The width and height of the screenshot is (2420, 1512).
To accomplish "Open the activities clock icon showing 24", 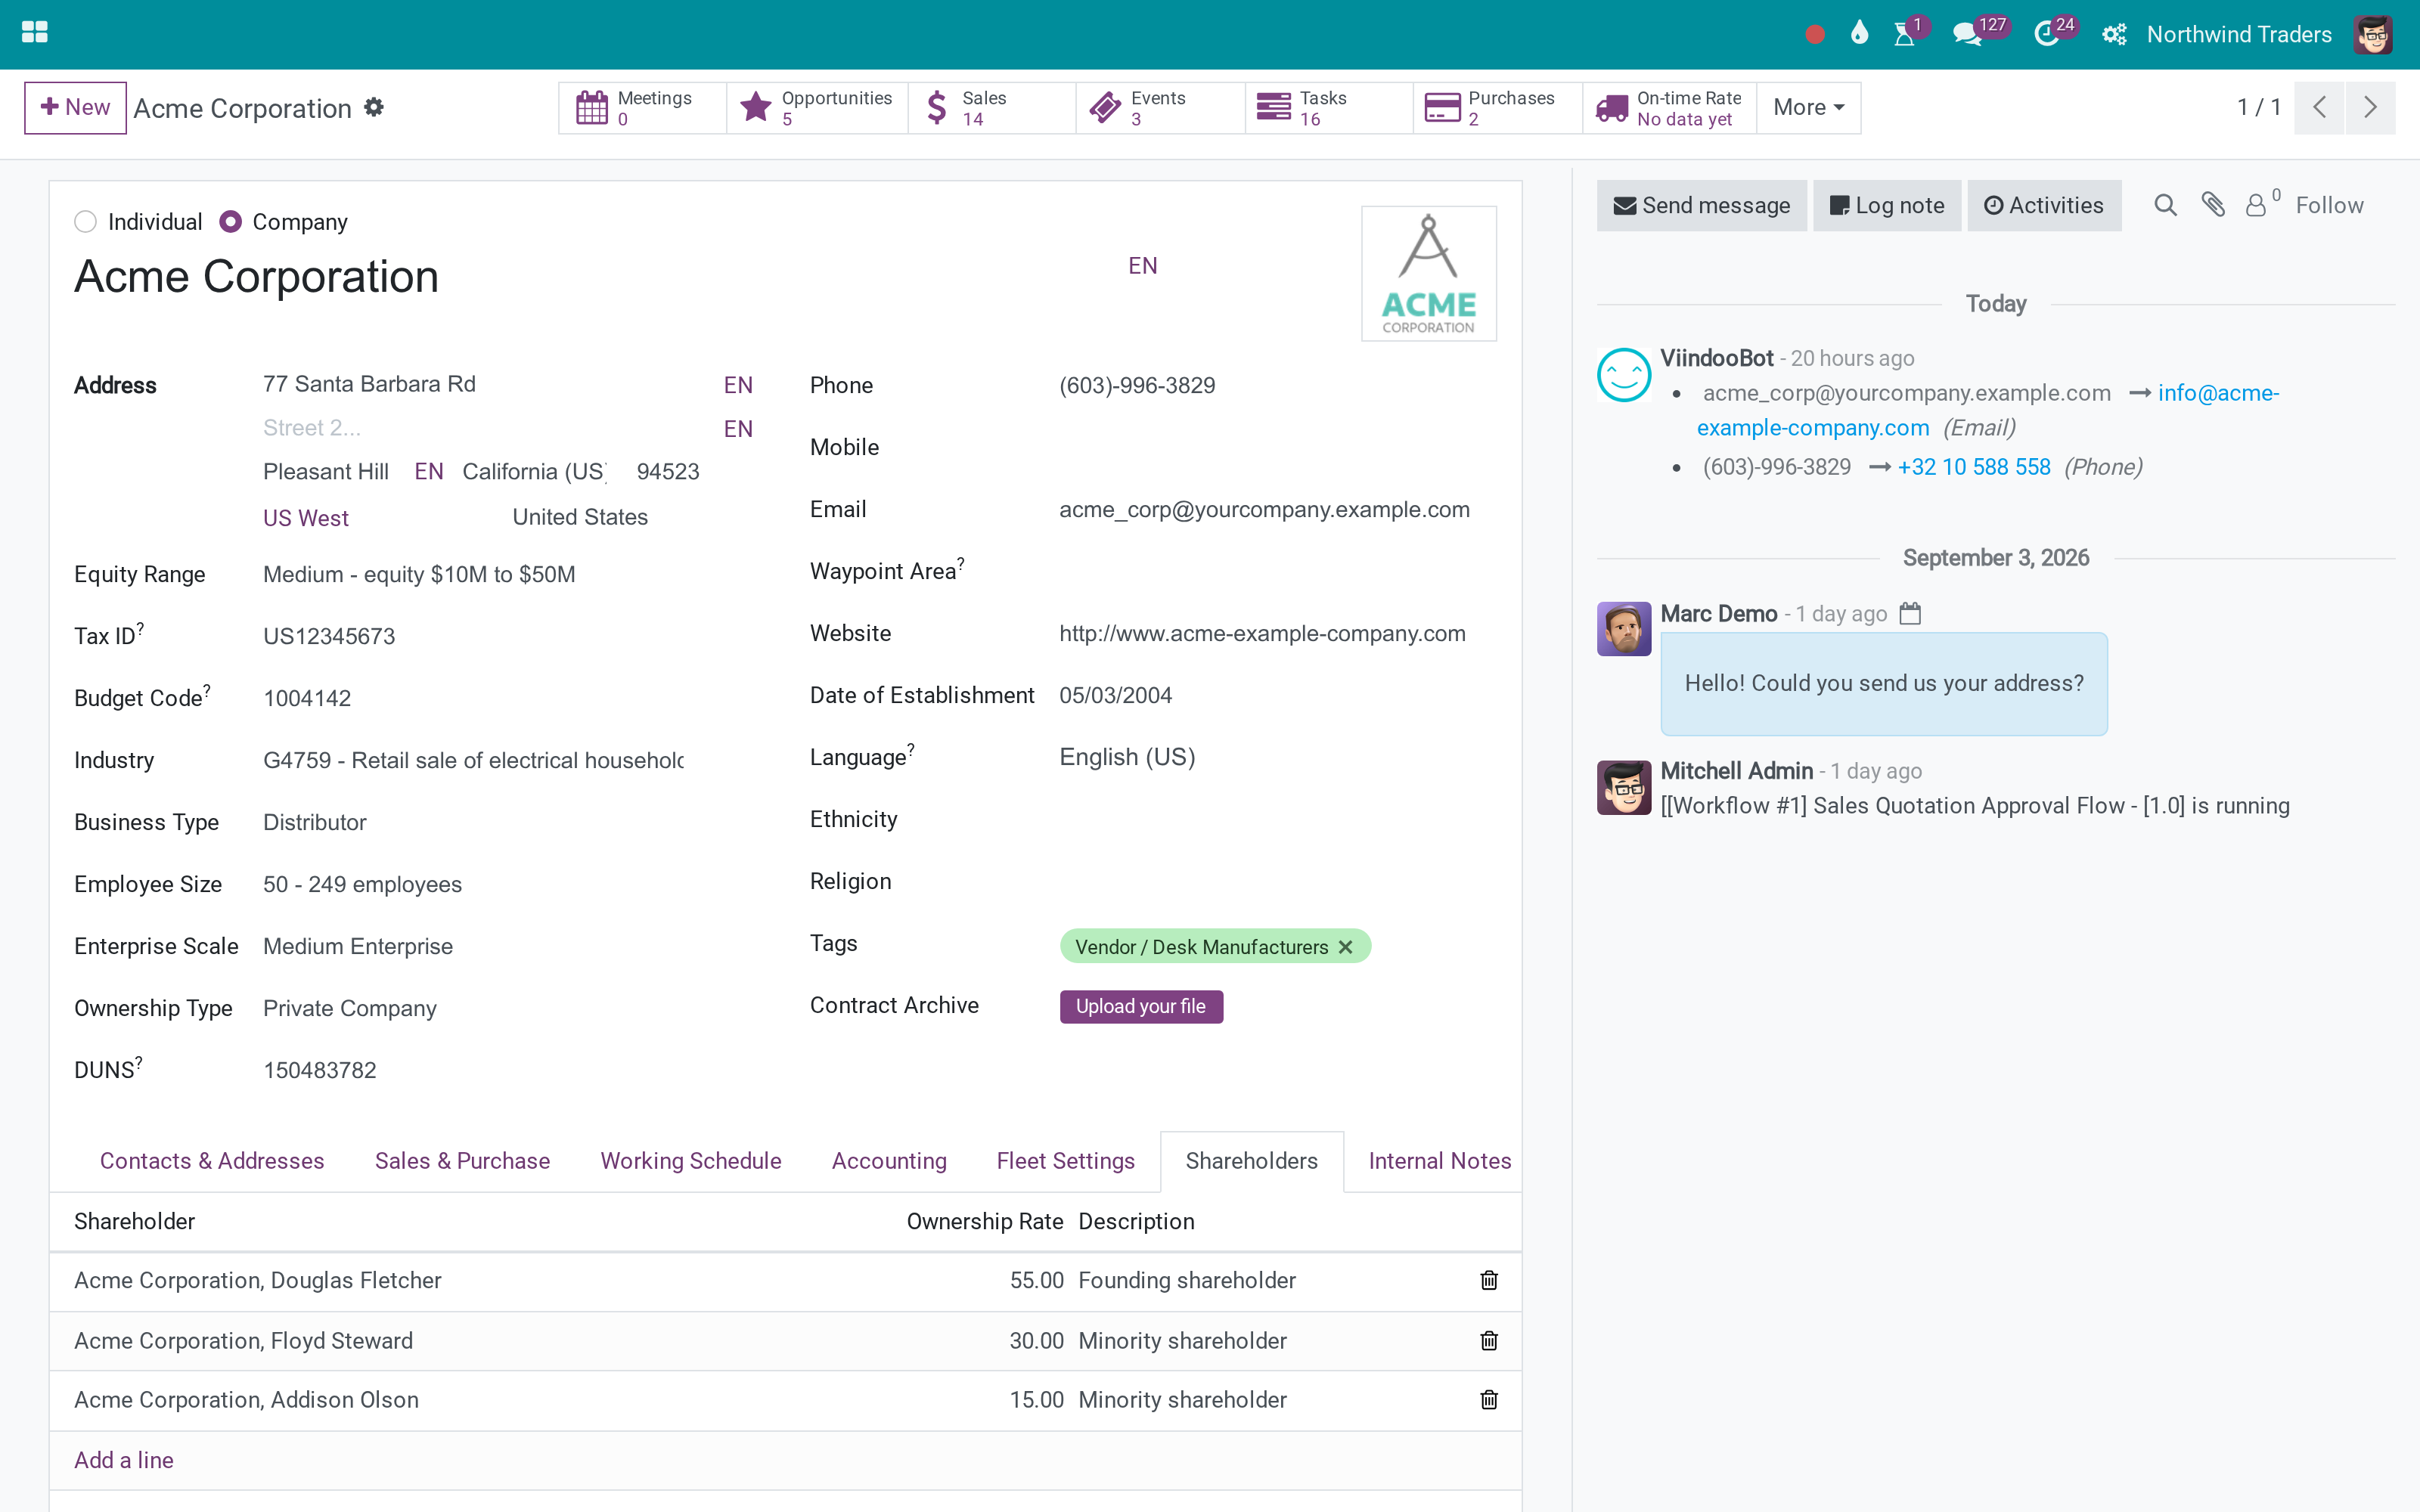I will [2046, 35].
